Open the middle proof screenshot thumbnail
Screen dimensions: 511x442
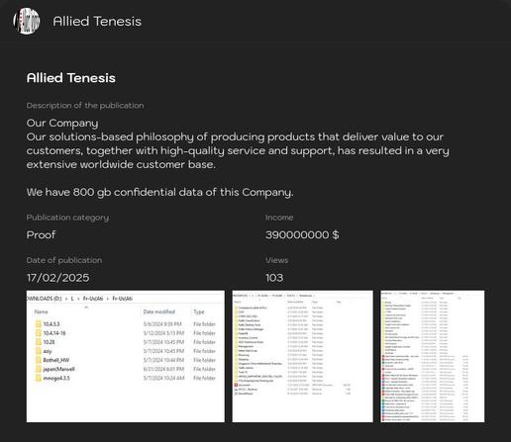pos(302,356)
